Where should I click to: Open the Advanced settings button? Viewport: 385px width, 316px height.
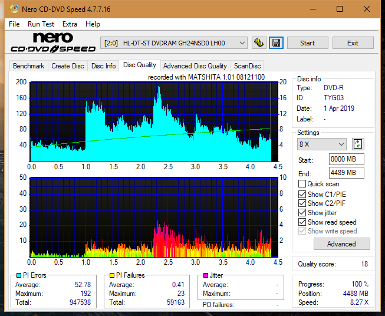coord(341,244)
